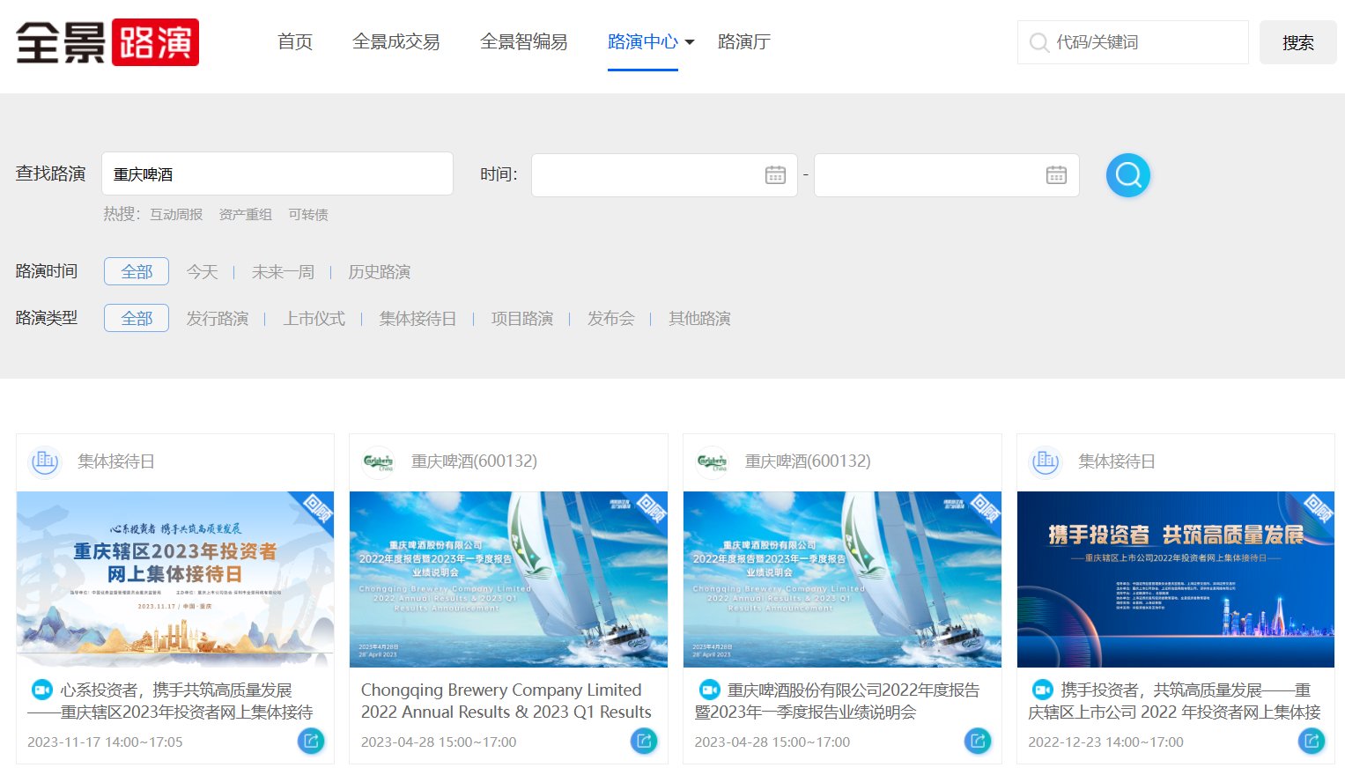1345x775 pixels.
Task: Focus the 代码/关键词 search box
Action: [x=1133, y=42]
